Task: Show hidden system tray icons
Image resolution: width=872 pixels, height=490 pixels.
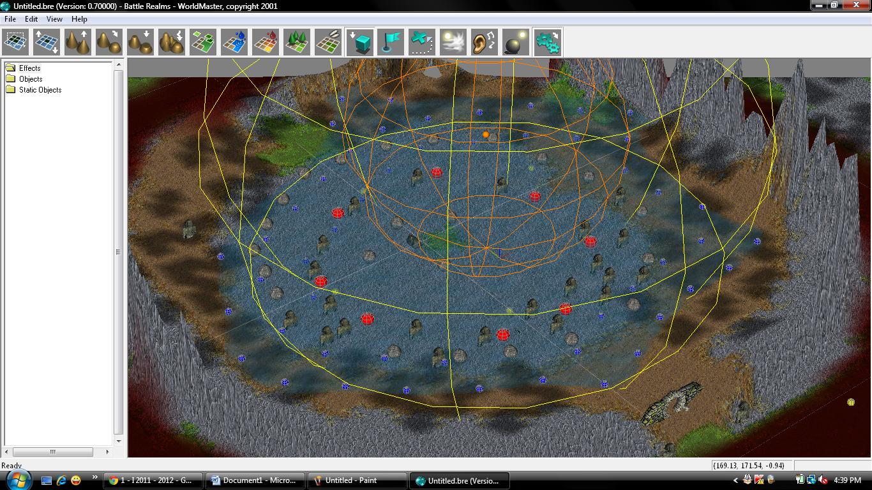Action: (x=735, y=480)
